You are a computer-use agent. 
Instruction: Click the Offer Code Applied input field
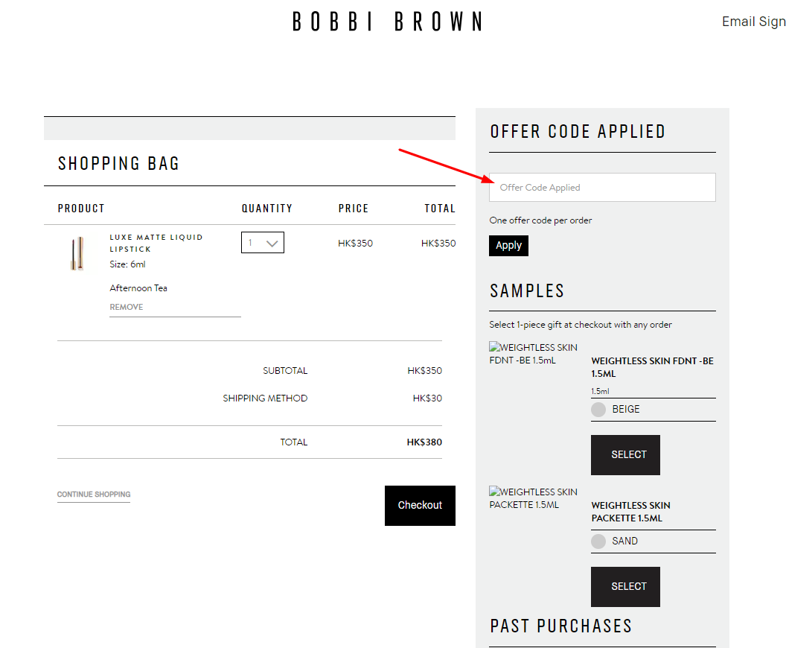pos(602,188)
